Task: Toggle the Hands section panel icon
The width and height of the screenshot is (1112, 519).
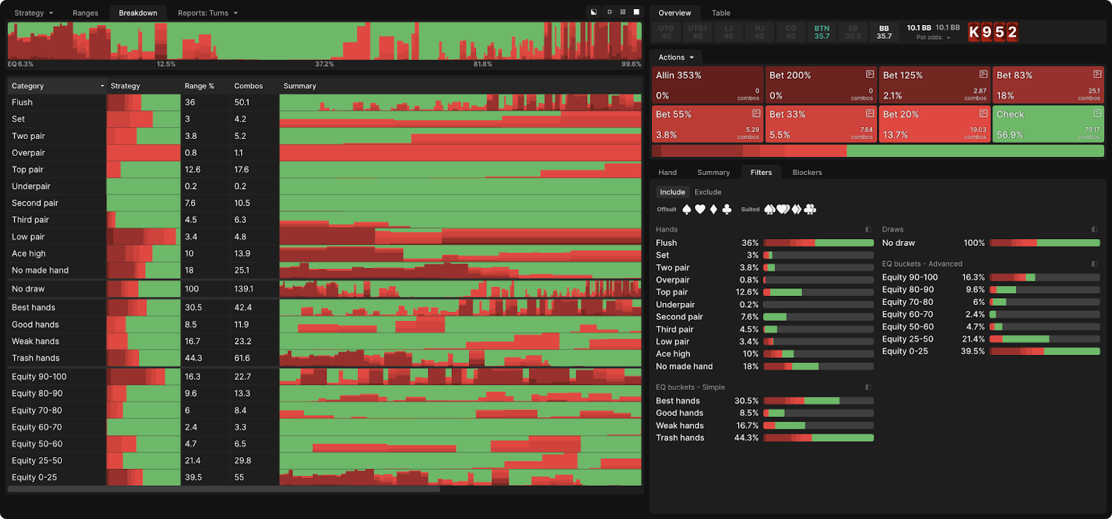Action: [868, 229]
